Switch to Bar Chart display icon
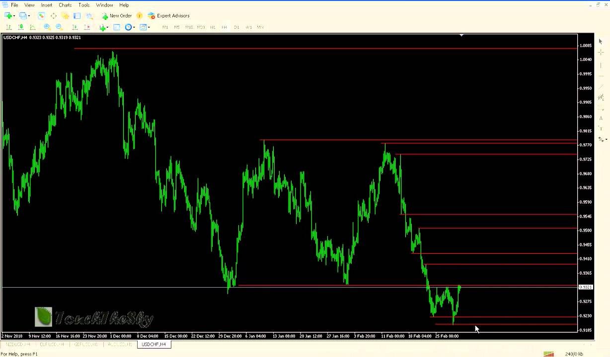The width and height of the screenshot is (610, 357). coord(8,27)
